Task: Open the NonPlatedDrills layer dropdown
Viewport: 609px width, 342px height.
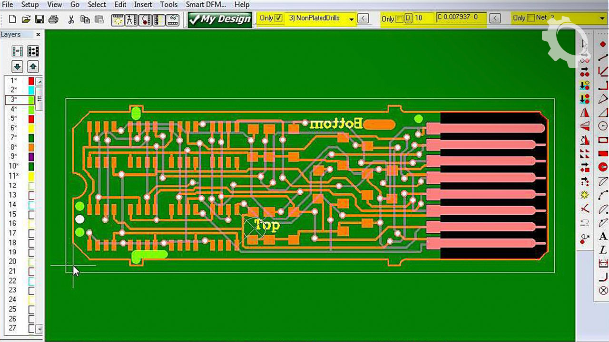Action: (x=352, y=19)
